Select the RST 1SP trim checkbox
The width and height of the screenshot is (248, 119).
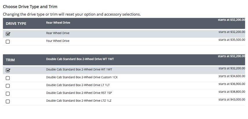pyautogui.click(x=8, y=94)
